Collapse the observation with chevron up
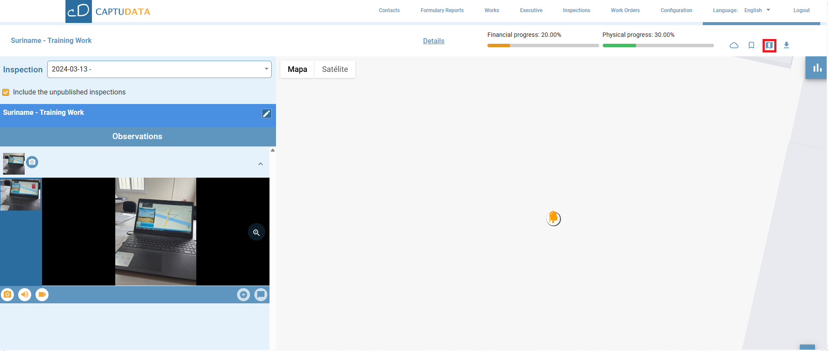Viewport: 828px width, 351px height. [260, 164]
